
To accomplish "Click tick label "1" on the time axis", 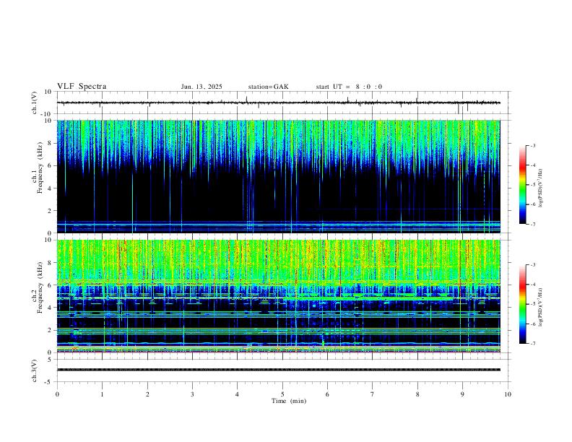I will (x=102, y=394).
